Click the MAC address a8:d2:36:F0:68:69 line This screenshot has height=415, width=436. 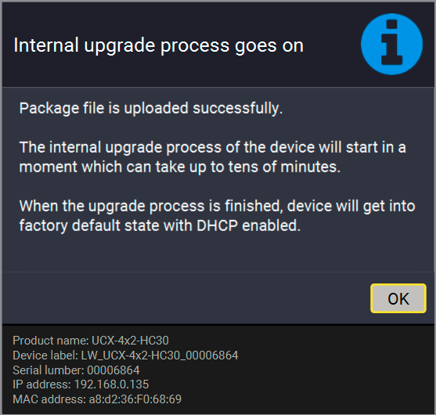pyautogui.click(x=97, y=399)
